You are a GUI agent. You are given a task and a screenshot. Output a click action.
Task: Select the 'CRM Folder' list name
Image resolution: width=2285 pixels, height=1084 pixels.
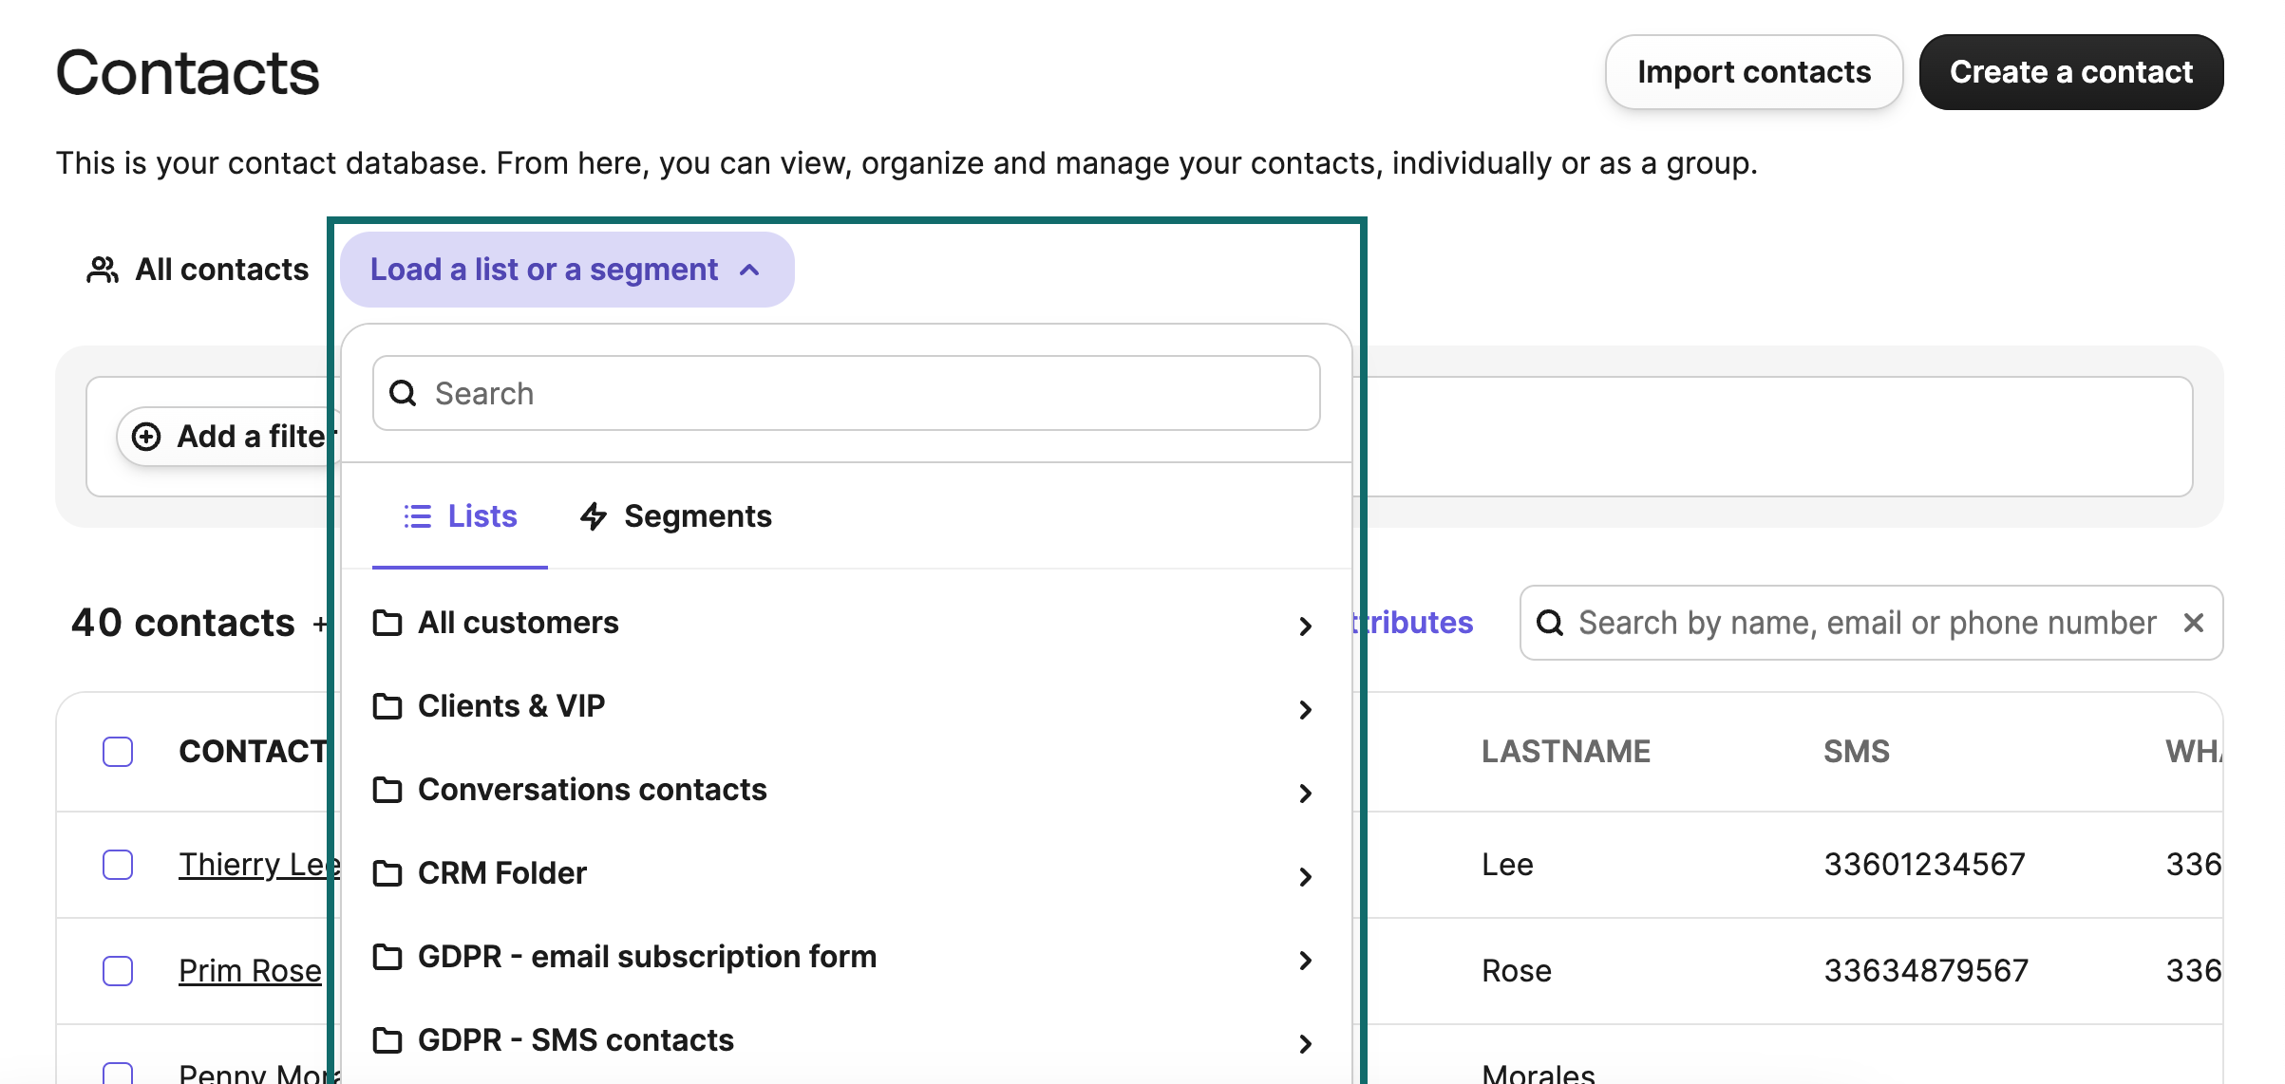pyautogui.click(x=502, y=873)
